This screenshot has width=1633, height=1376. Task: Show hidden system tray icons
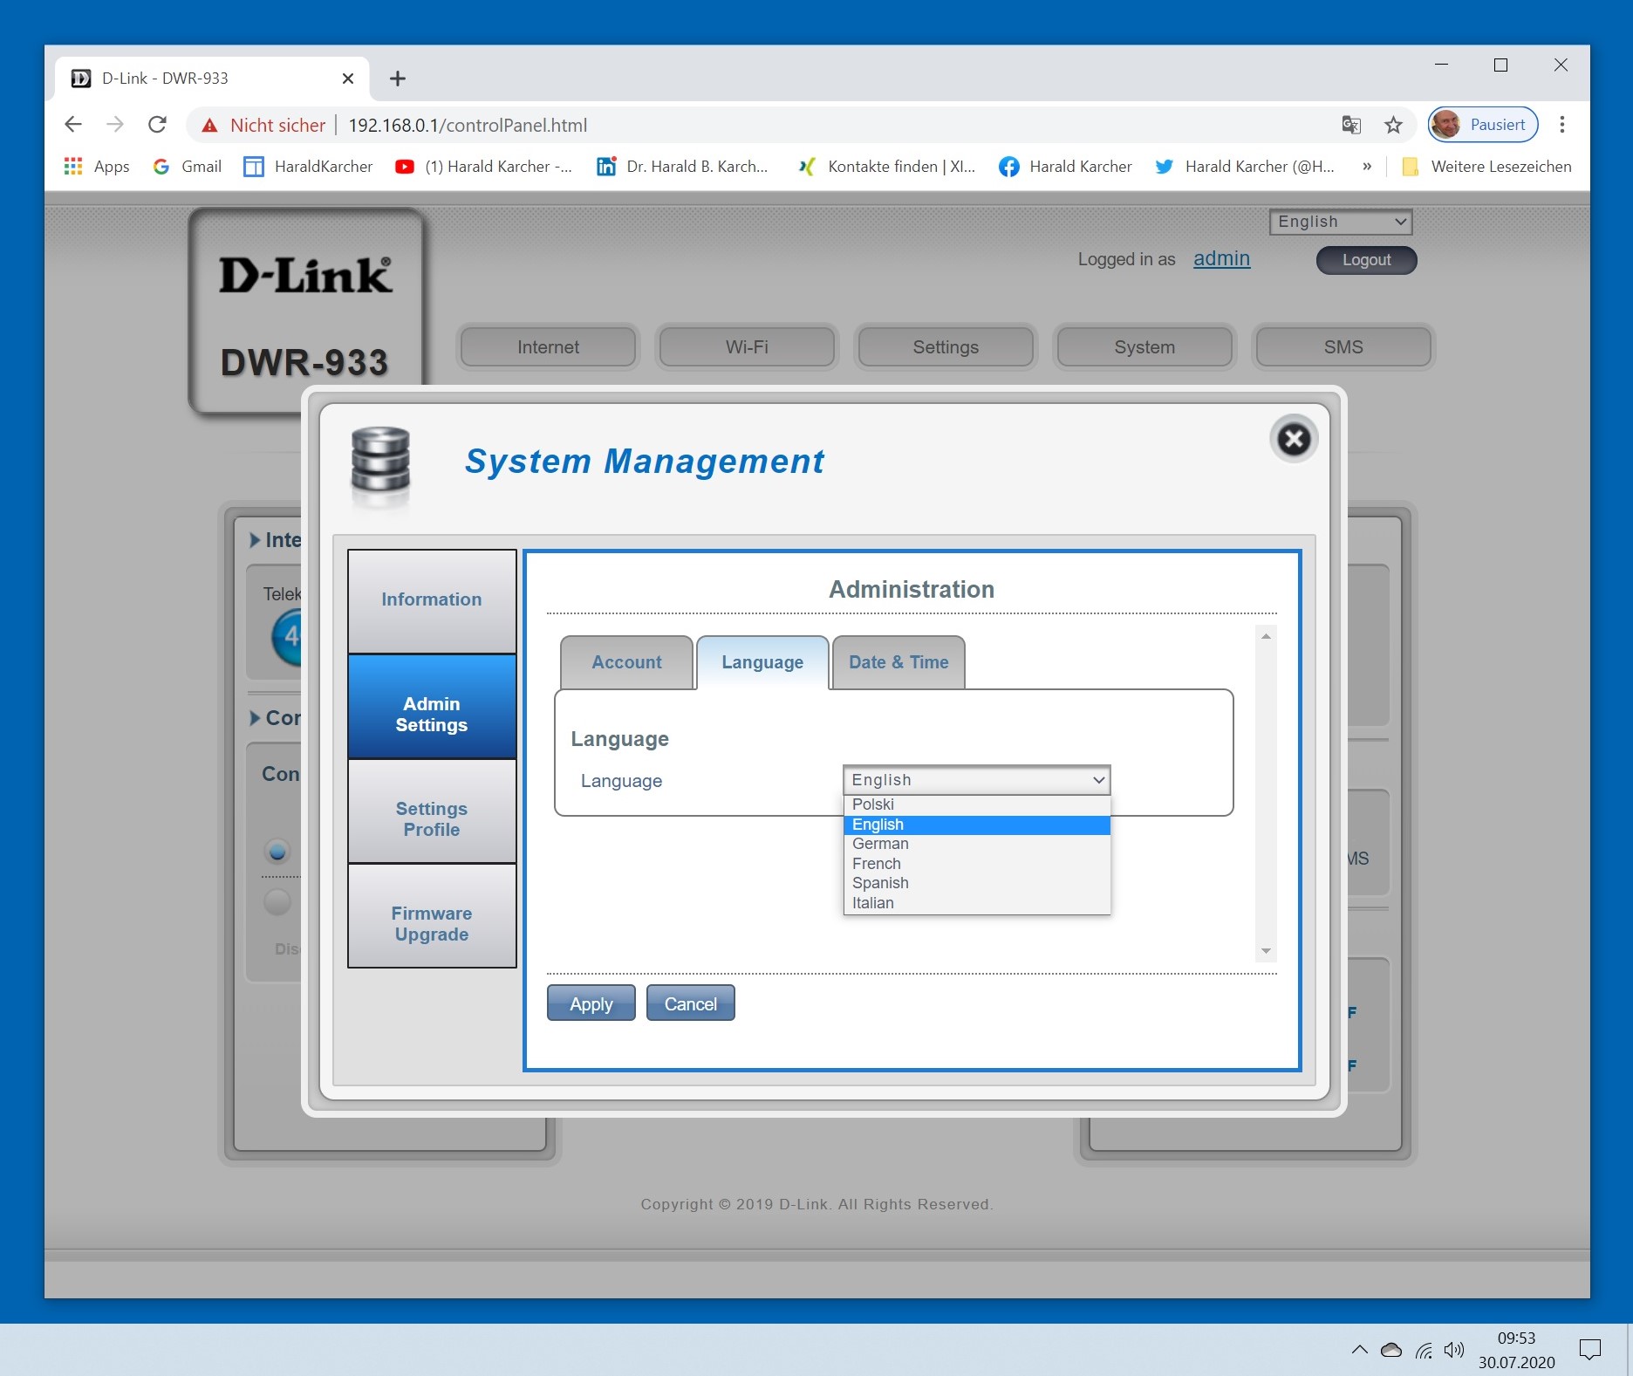(x=1359, y=1350)
